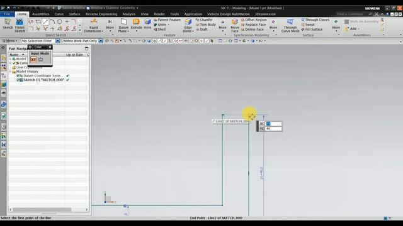This screenshot has width=403, height=226.
Task: Select XY coordinate input mode
Action: click(x=33, y=60)
